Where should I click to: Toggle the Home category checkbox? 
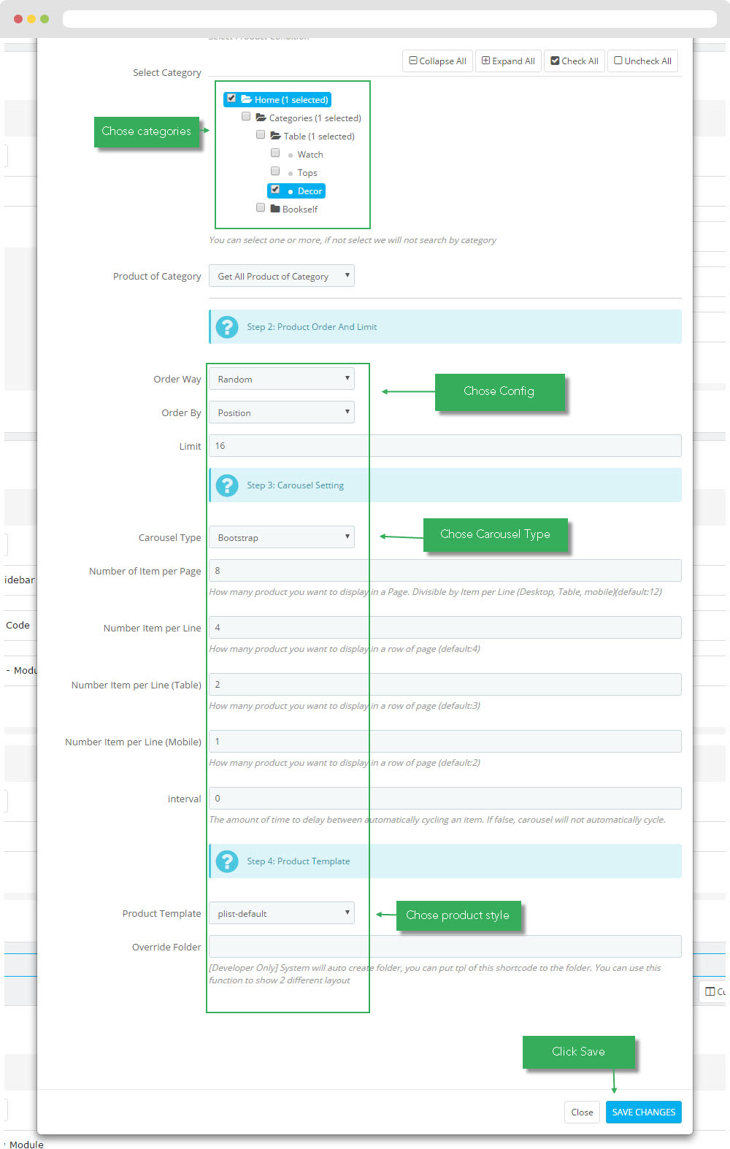click(231, 98)
